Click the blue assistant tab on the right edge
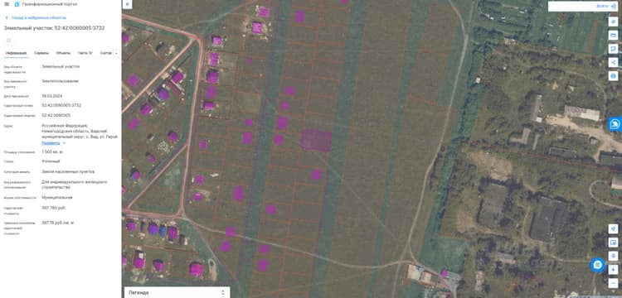This screenshot has width=622, height=298. point(615,124)
